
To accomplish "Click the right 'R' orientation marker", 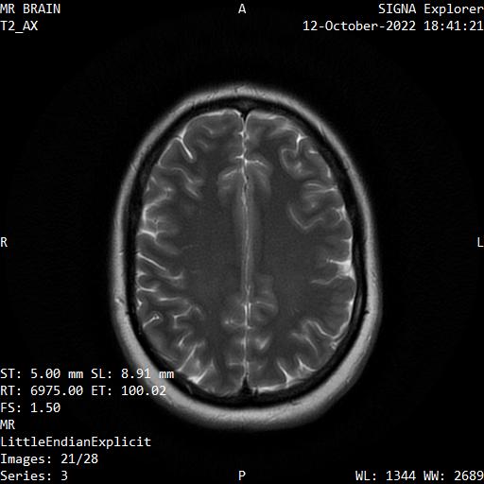I will [4, 242].
